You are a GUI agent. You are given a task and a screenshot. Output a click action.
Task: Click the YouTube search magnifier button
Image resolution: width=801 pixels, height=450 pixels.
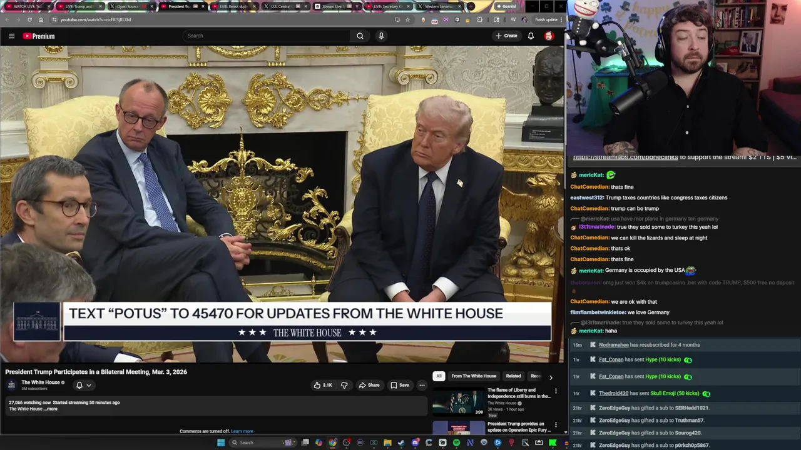pyautogui.click(x=360, y=36)
